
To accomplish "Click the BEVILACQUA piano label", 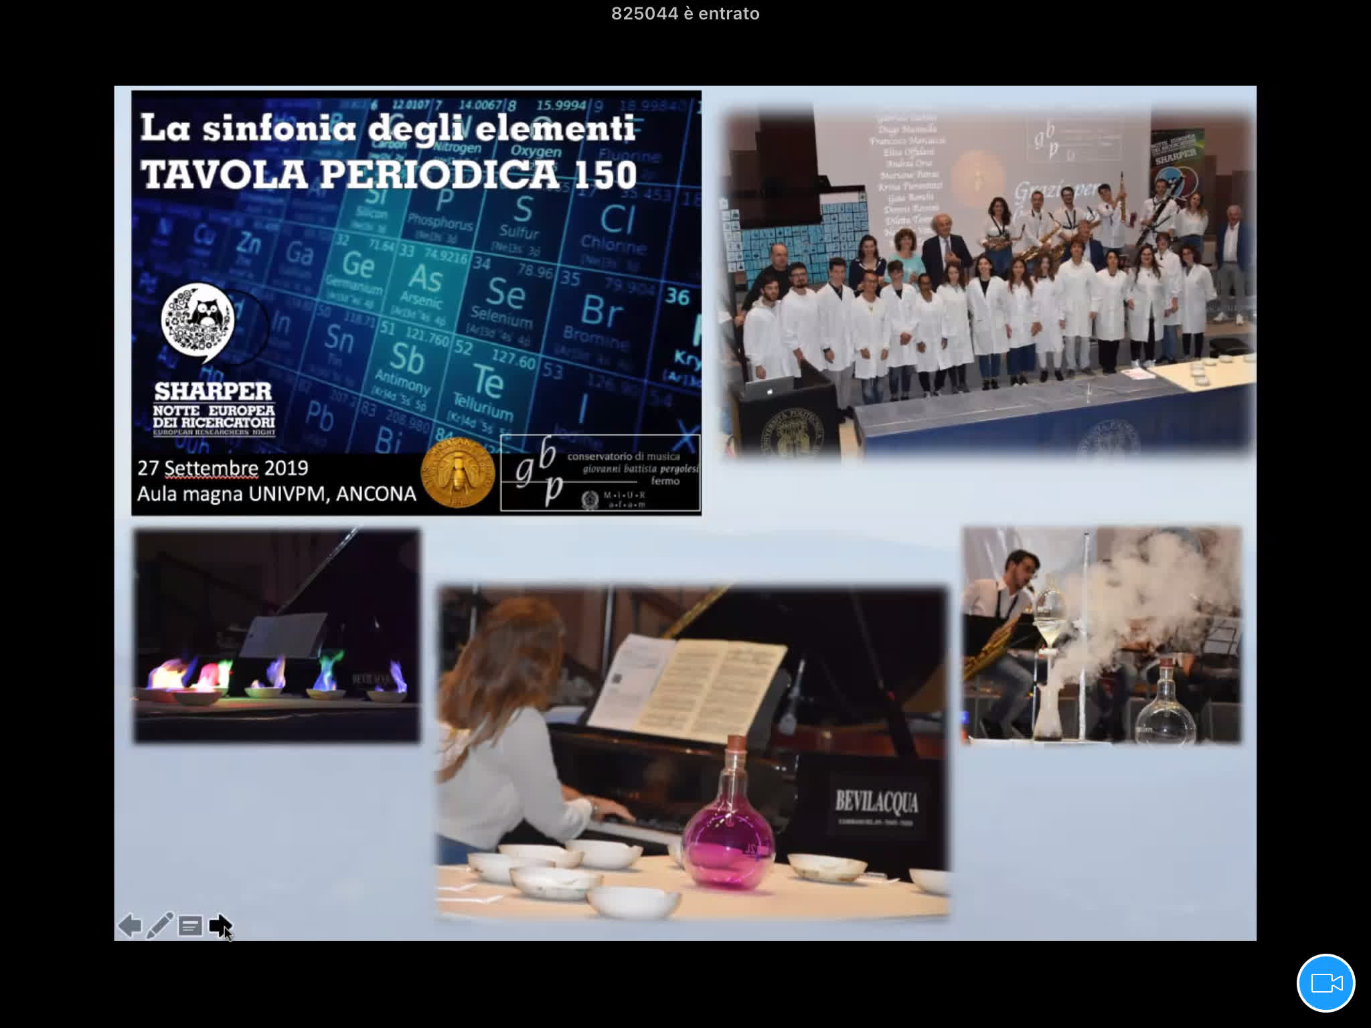I will pyautogui.click(x=876, y=801).
